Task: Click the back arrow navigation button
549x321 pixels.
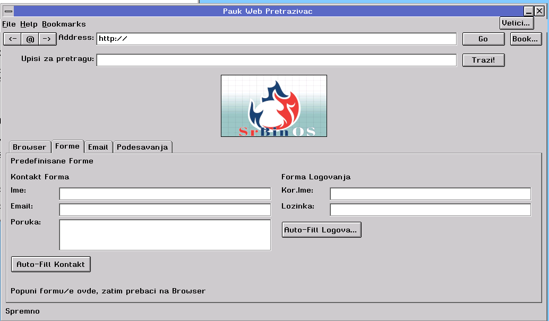Action: [13, 39]
